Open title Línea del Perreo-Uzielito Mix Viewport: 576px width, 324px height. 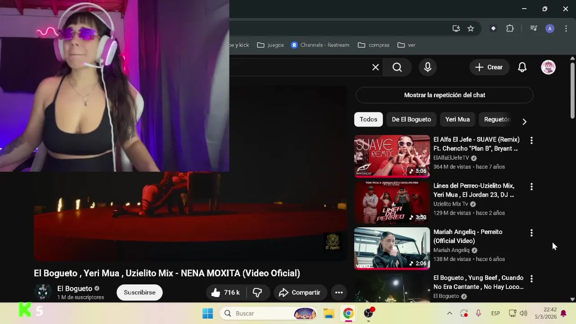[x=474, y=190]
